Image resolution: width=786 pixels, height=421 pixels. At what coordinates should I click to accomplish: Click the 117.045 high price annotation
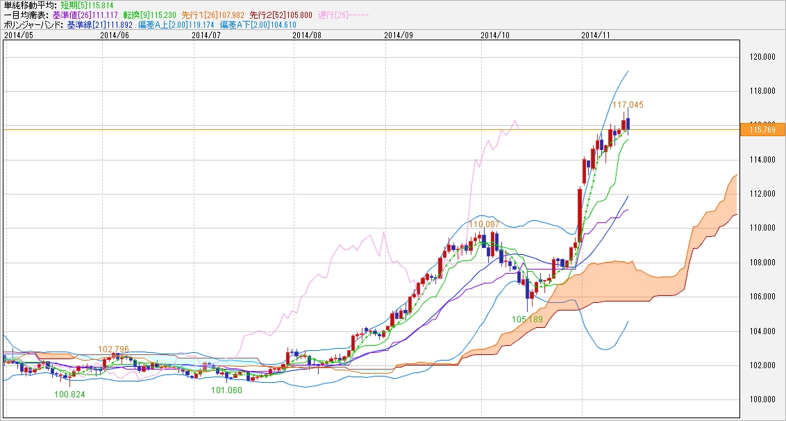[x=628, y=105]
